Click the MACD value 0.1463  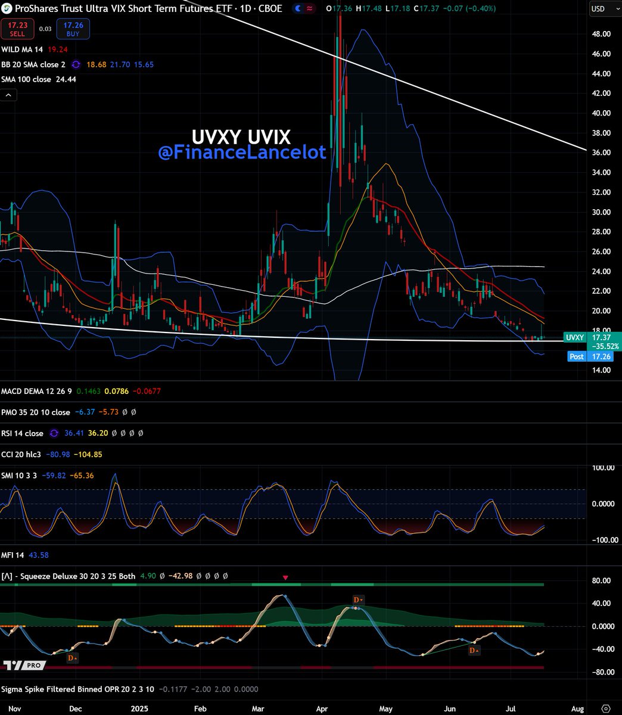tap(90, 391)
